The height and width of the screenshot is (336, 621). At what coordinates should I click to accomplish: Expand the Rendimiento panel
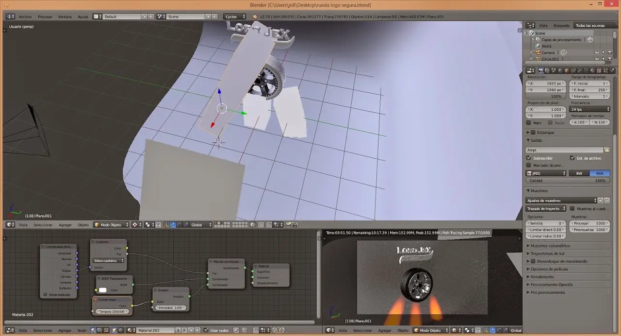click(x=542, y=277)
